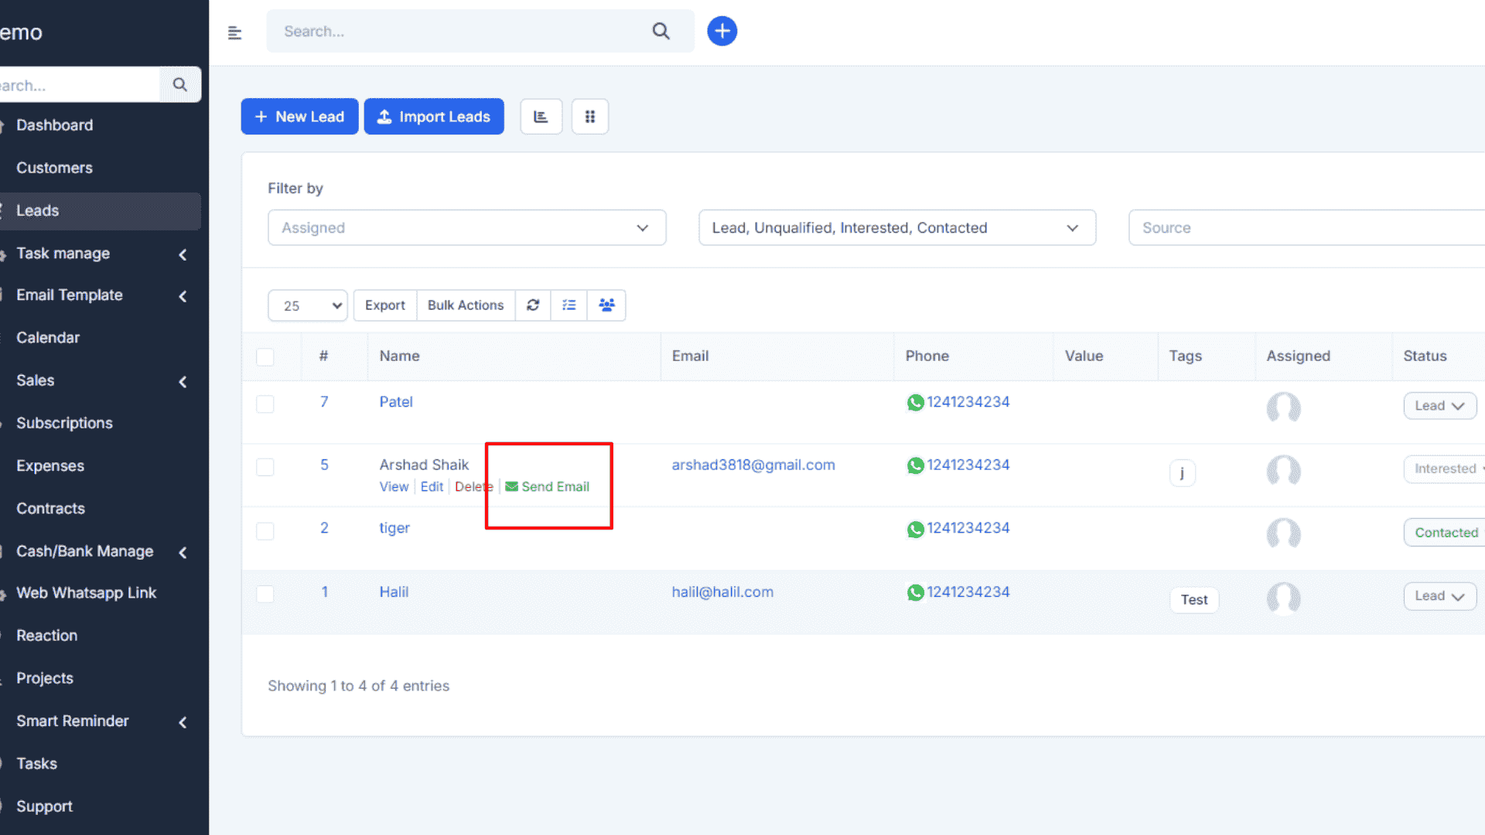
Task: Click the group users icon in table toolbar
Action: point(607,305)
